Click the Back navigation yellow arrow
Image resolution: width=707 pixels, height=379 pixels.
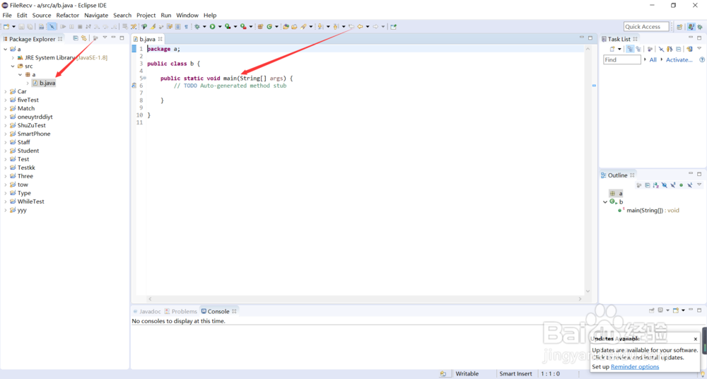coord(360,27)
